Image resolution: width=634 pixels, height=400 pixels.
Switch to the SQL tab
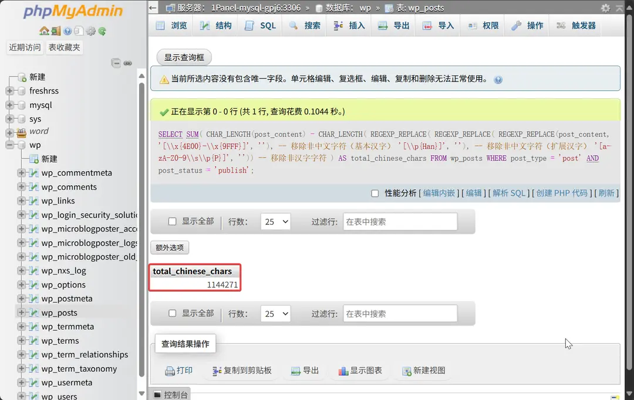pos(260,26)
